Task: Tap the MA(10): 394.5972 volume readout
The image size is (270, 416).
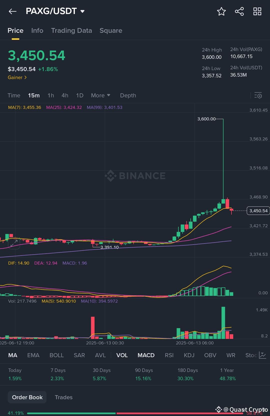Action: coord(99,301)
